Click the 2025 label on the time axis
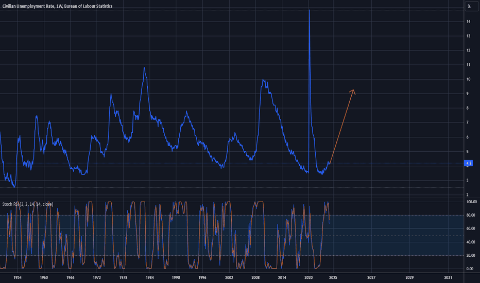 333,277
